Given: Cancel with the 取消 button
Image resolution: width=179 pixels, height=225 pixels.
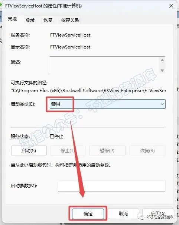Looking at the screenshot, I should point(123,214).
